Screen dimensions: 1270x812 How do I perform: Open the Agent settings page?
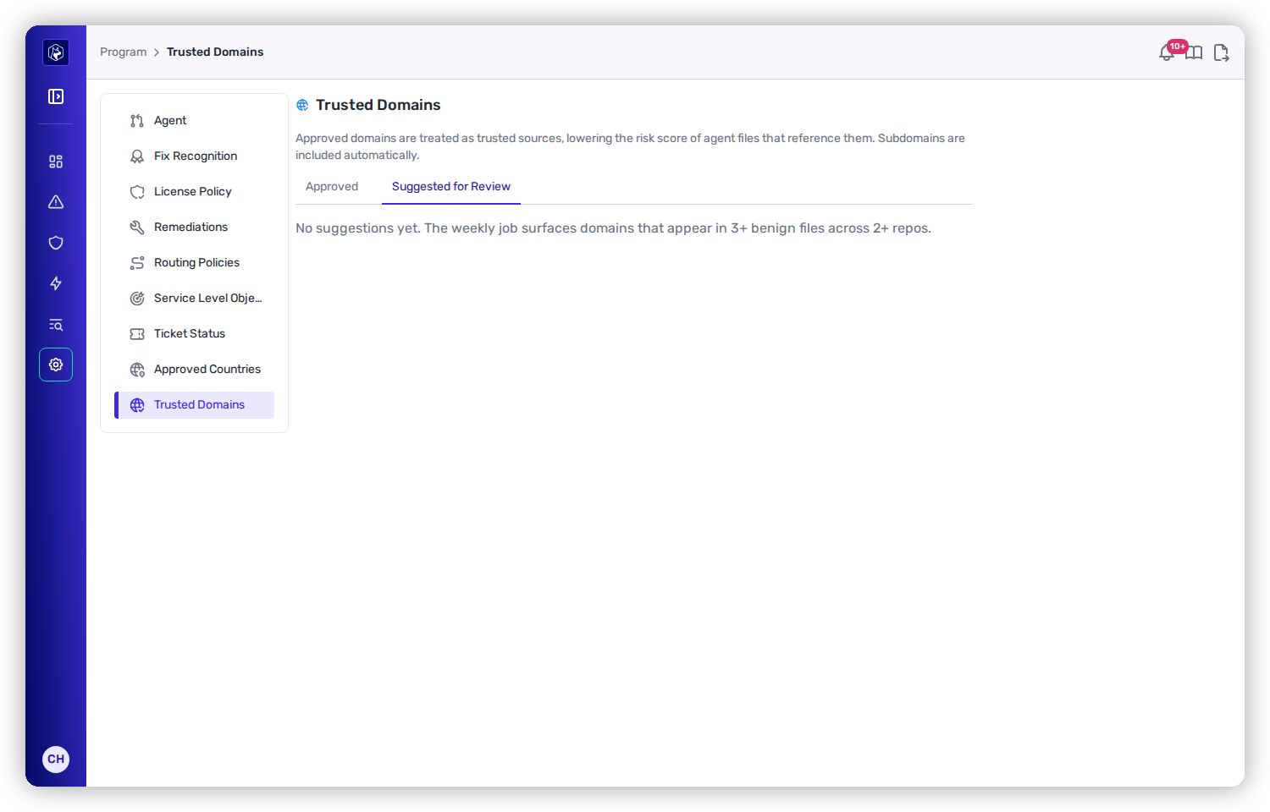pos(195,121)
